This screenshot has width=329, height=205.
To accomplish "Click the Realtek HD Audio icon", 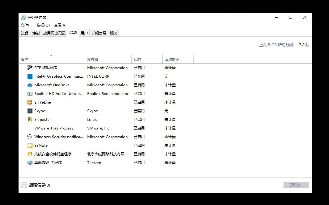I will tap(30, 94).
